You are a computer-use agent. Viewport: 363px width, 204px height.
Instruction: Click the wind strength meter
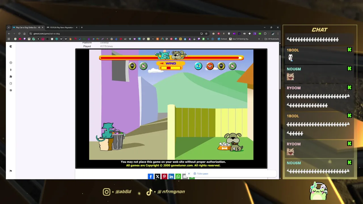(x=170, y=68)
